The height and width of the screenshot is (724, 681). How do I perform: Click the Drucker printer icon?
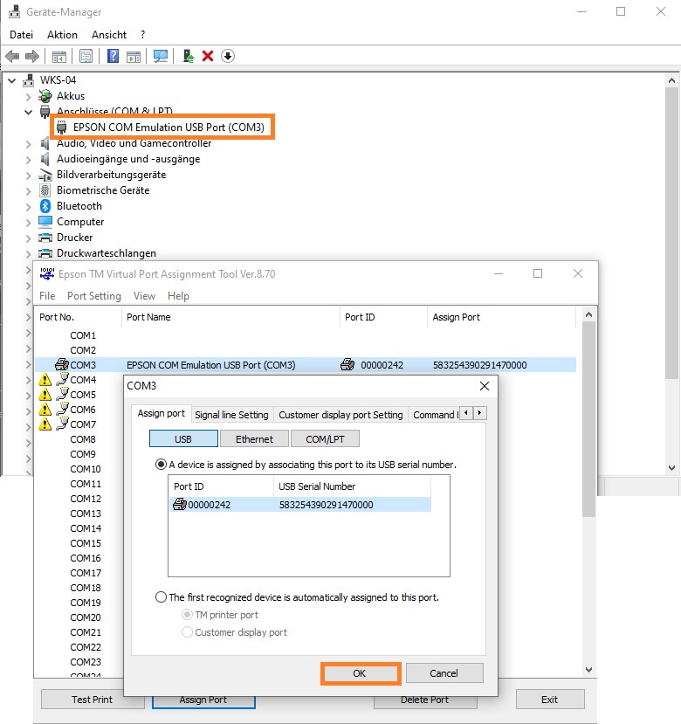point(45,238)
